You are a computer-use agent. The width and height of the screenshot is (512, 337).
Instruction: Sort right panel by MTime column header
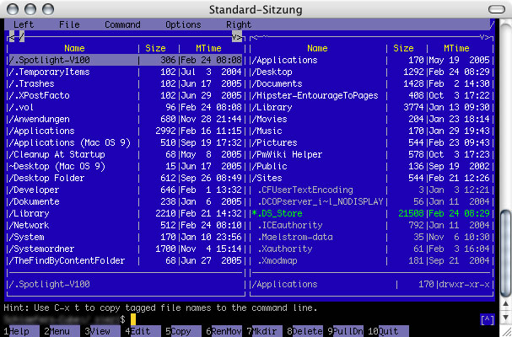pos(456,49)
